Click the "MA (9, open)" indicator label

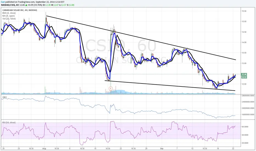(9, 16)
